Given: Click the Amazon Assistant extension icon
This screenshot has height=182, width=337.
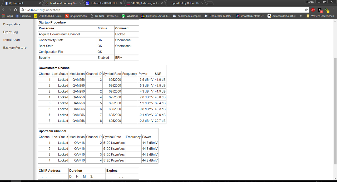Looking at the screenshot, I should (x=320, y=10).
